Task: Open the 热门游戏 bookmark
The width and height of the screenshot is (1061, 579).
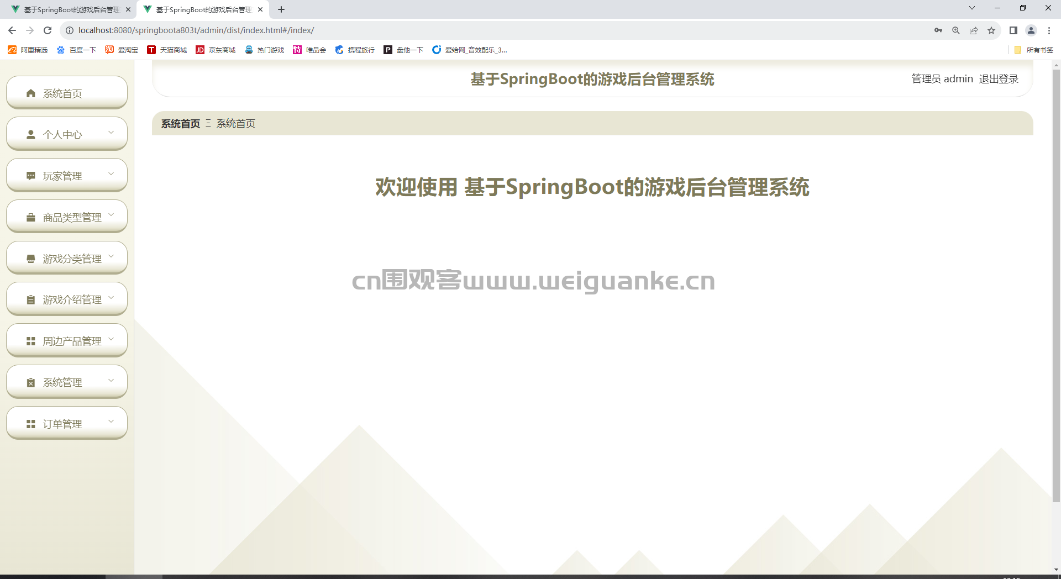Action: pyautogui.click(x=264, y=50)
